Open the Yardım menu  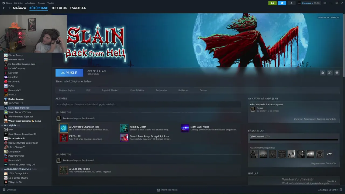click(51, 3)
